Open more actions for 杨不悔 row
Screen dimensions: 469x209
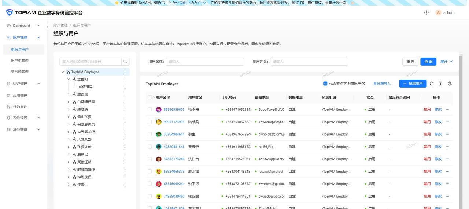(x=447, y=110)
